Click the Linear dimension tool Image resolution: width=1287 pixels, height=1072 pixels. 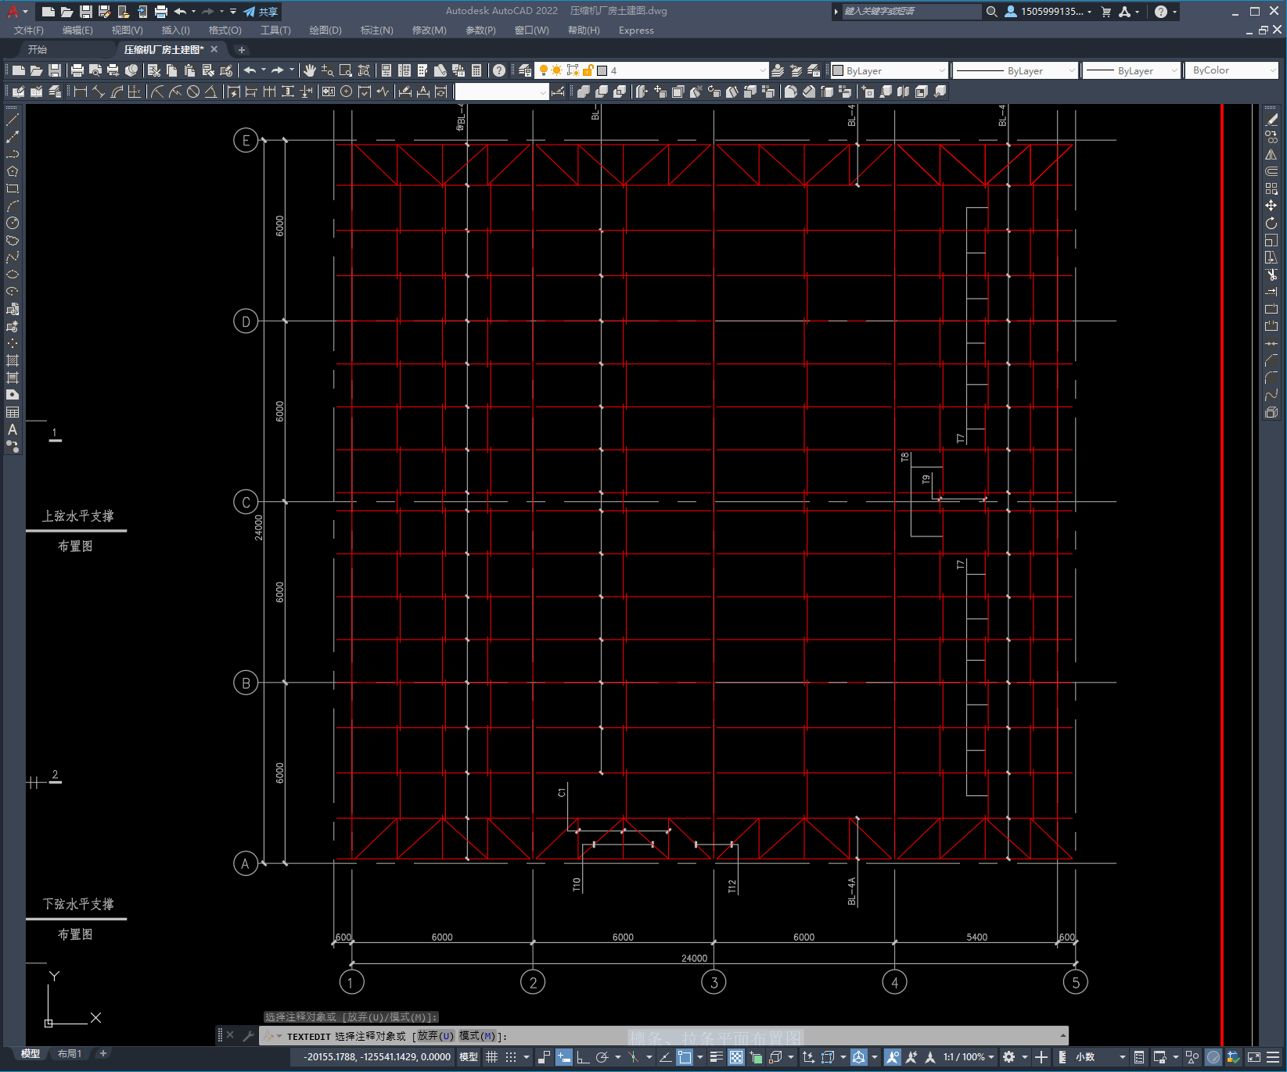[81, 91]
